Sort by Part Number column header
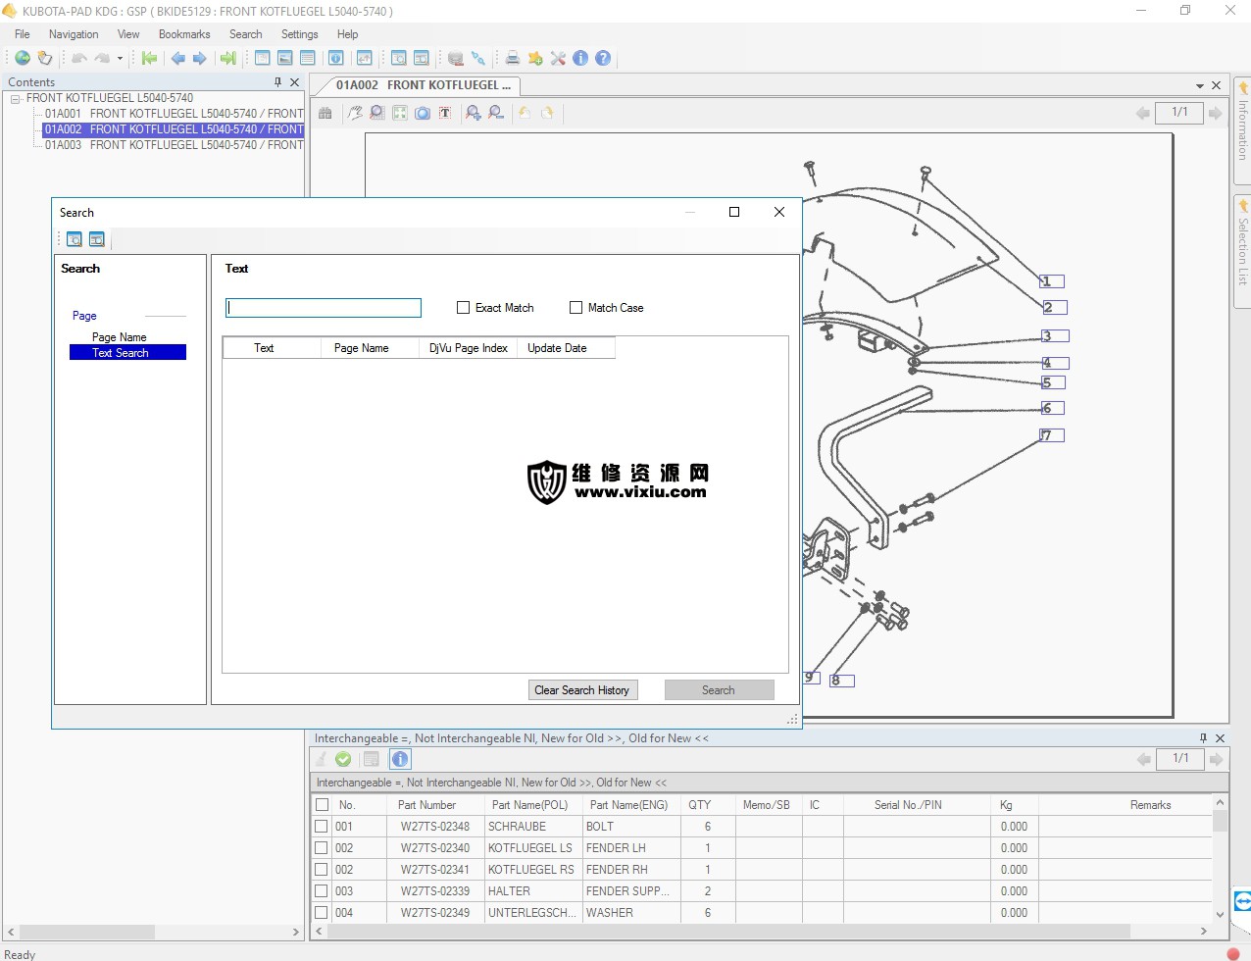 [426, 805]
